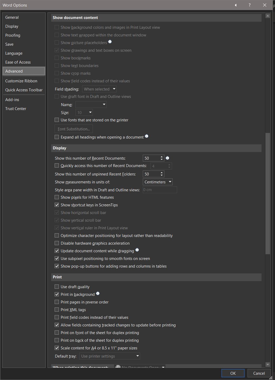Check Expand all headings when opening a document
275x380 pixels.
tap(57, 137)
